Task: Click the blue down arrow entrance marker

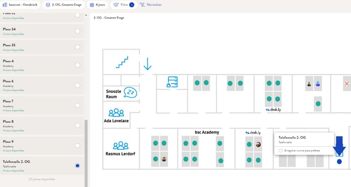Action: [x=147, y=64]
